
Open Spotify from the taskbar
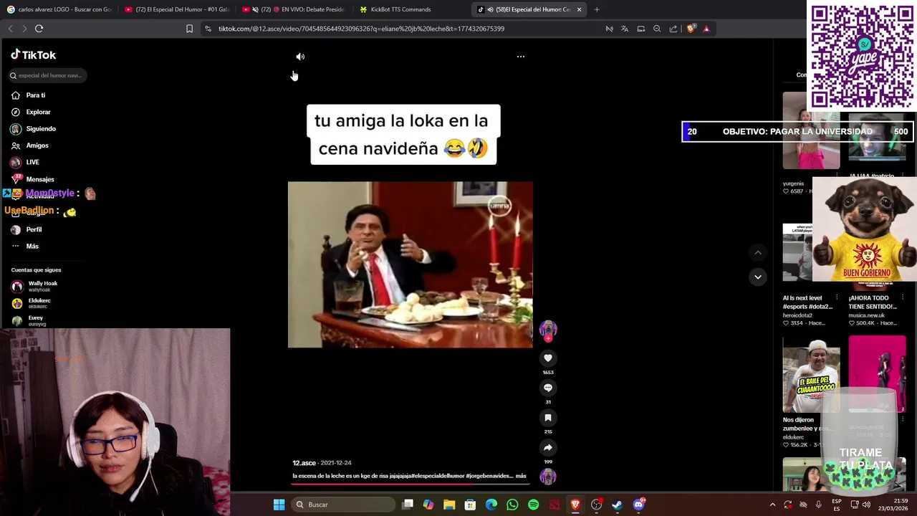click(x=534, y=505)
